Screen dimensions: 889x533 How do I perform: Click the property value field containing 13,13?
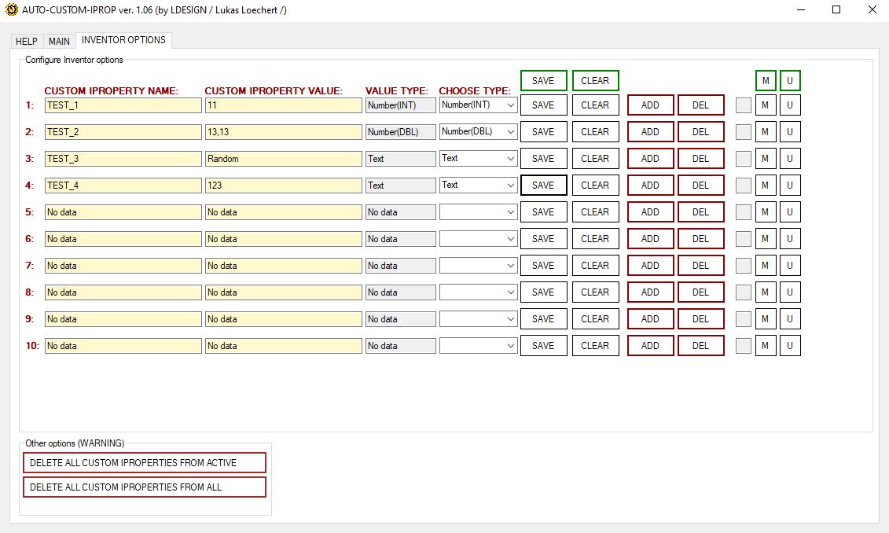tap(284, 132)
